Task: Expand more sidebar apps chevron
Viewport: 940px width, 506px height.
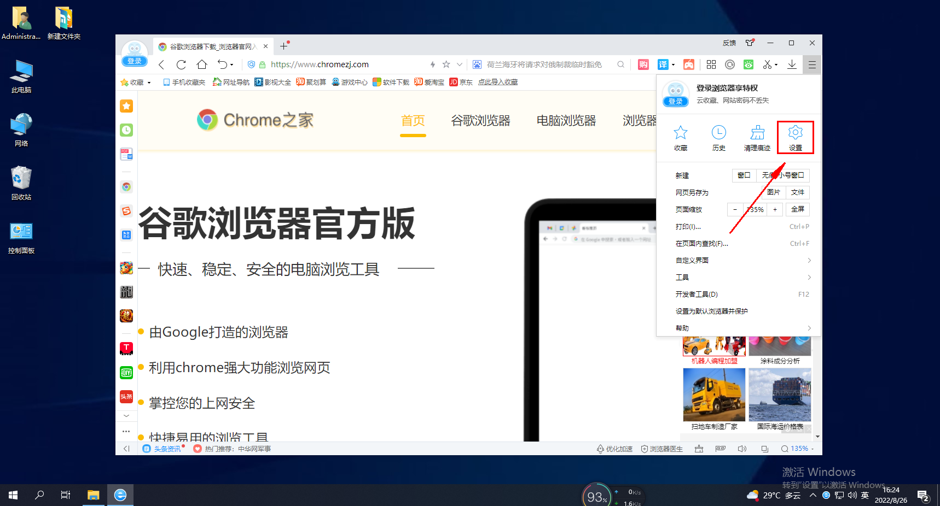Action: (126, 416)
